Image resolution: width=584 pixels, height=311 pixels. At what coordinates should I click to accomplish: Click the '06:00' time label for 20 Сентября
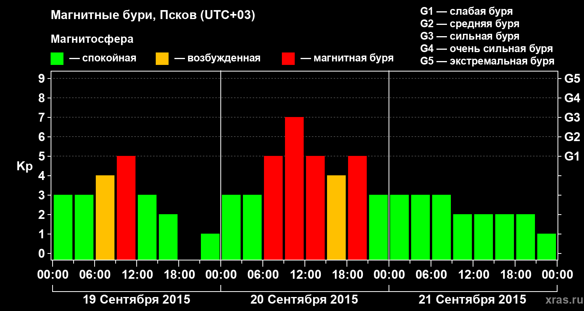tap(263, 275)
